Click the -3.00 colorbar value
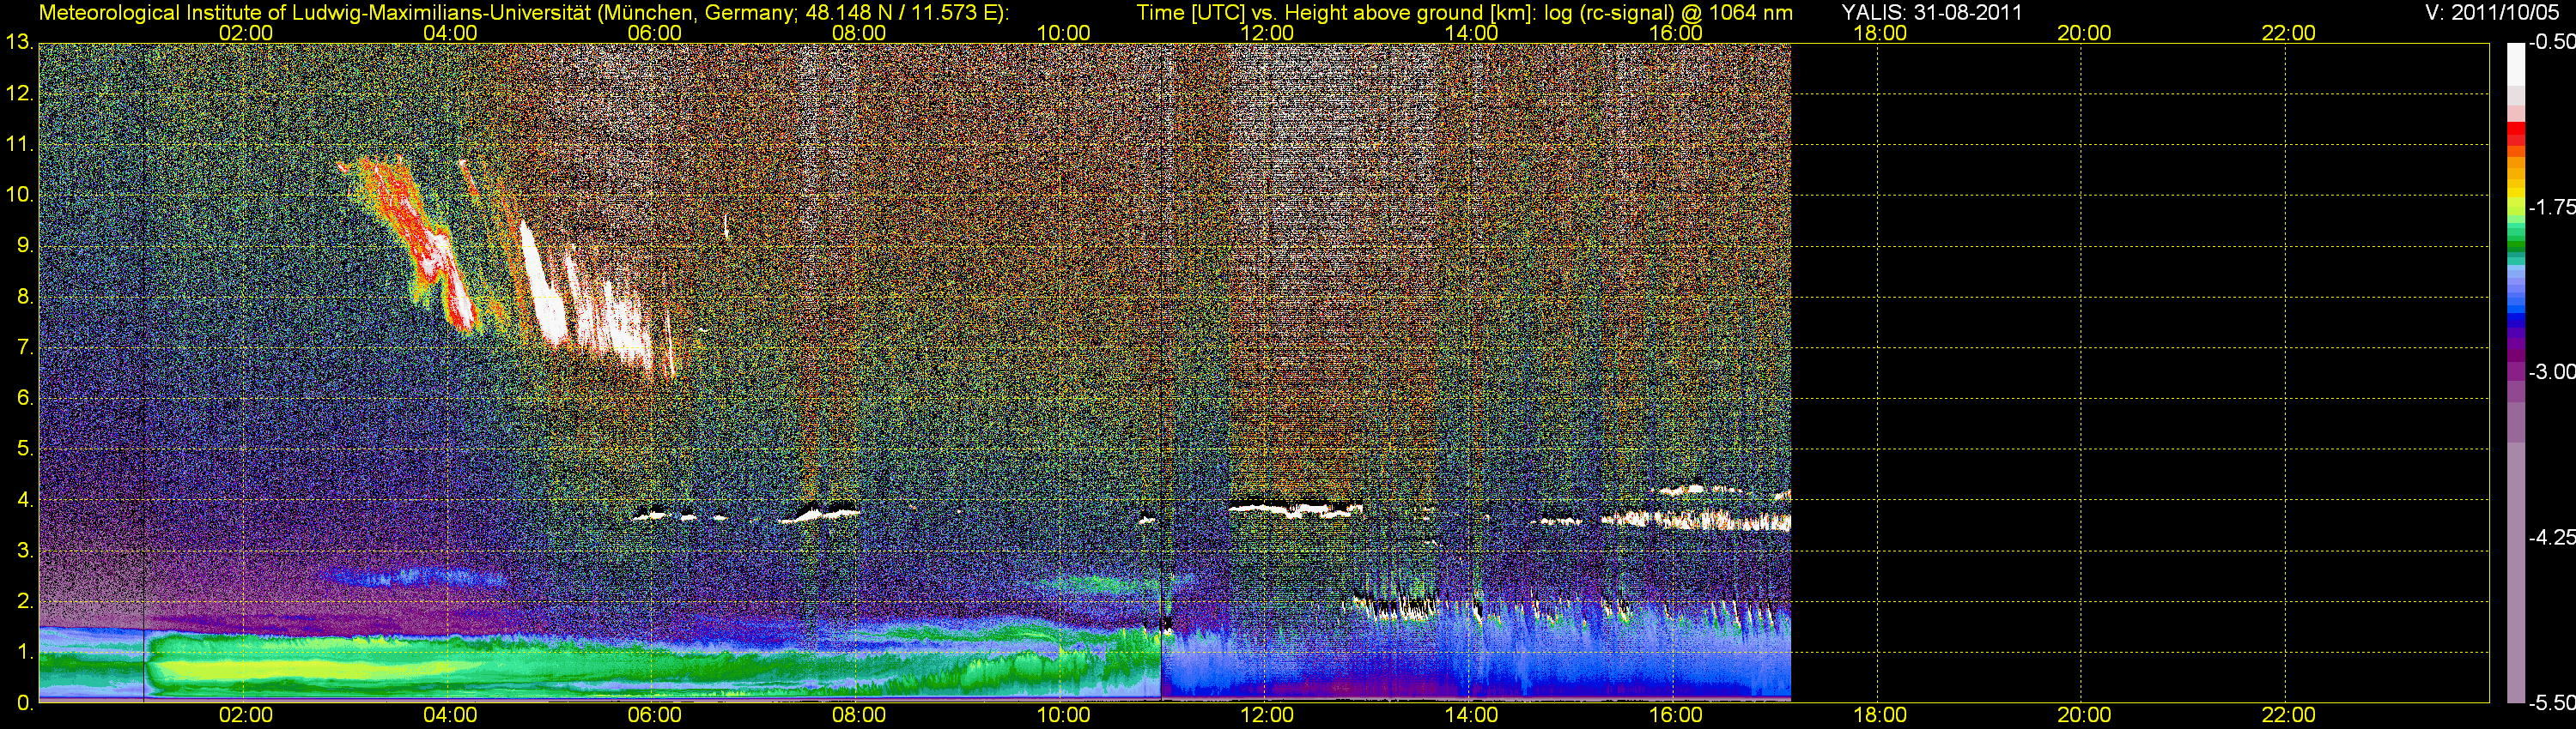The width and height of the screenshot is (2576, 729). [x=2551, y=371]
